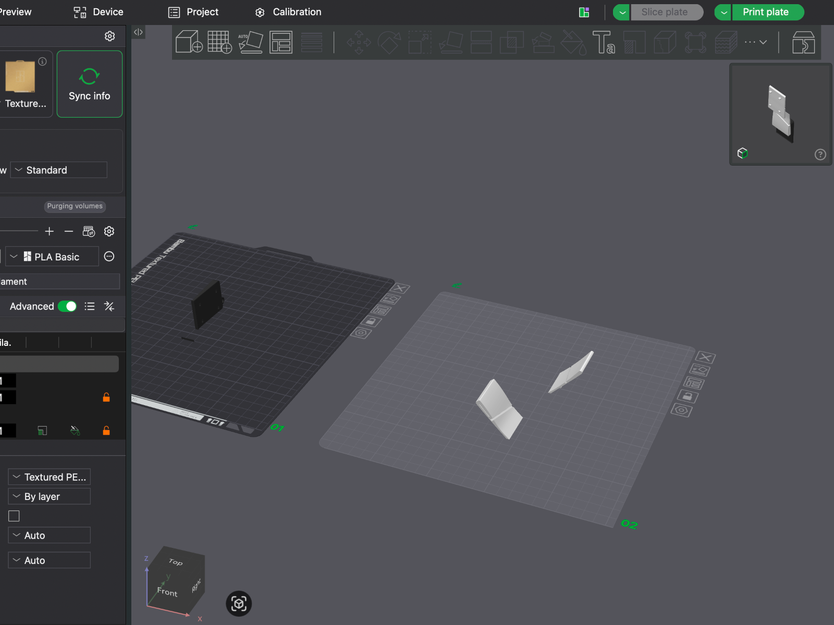The height and width of the screenshot is (625, 834).
Task: Open plate 01 settings gear icon
Action: (x=361, y=332)
